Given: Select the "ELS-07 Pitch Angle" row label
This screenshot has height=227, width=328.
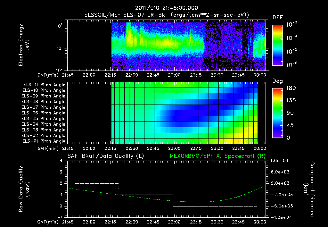Looking at the screenshot, I should pos(44,107).
